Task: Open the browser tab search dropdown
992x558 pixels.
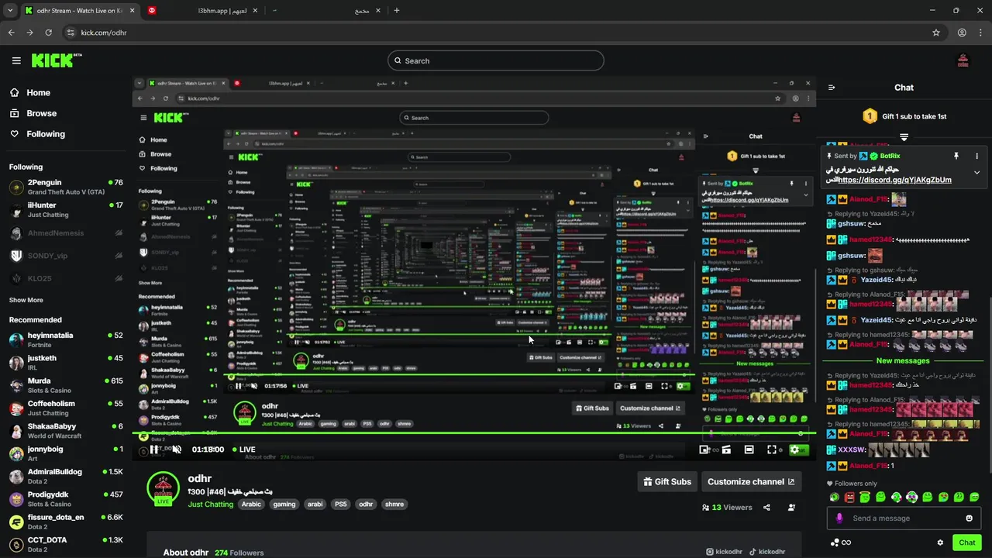Action: pos(10,11)
